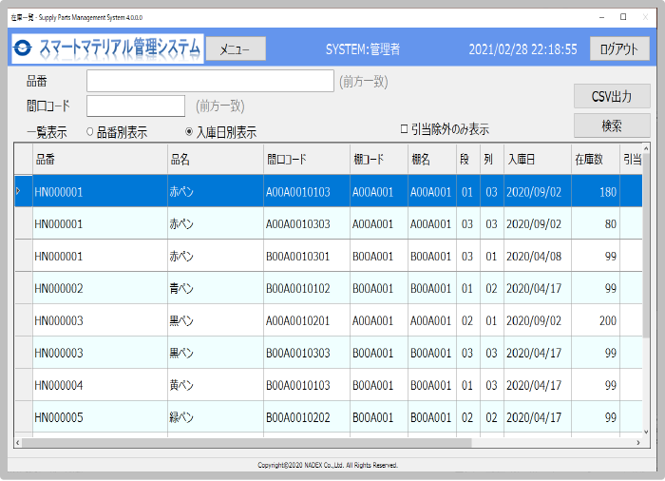Screen dimensions: 665x481
Task: Click the scroll-down arrow of the table
Action: [646, 433]
